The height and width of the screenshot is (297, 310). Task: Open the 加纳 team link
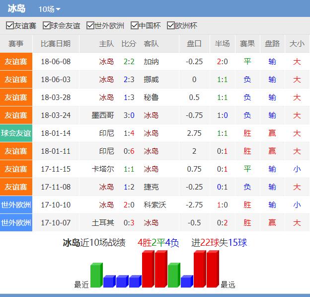point(151,62)
